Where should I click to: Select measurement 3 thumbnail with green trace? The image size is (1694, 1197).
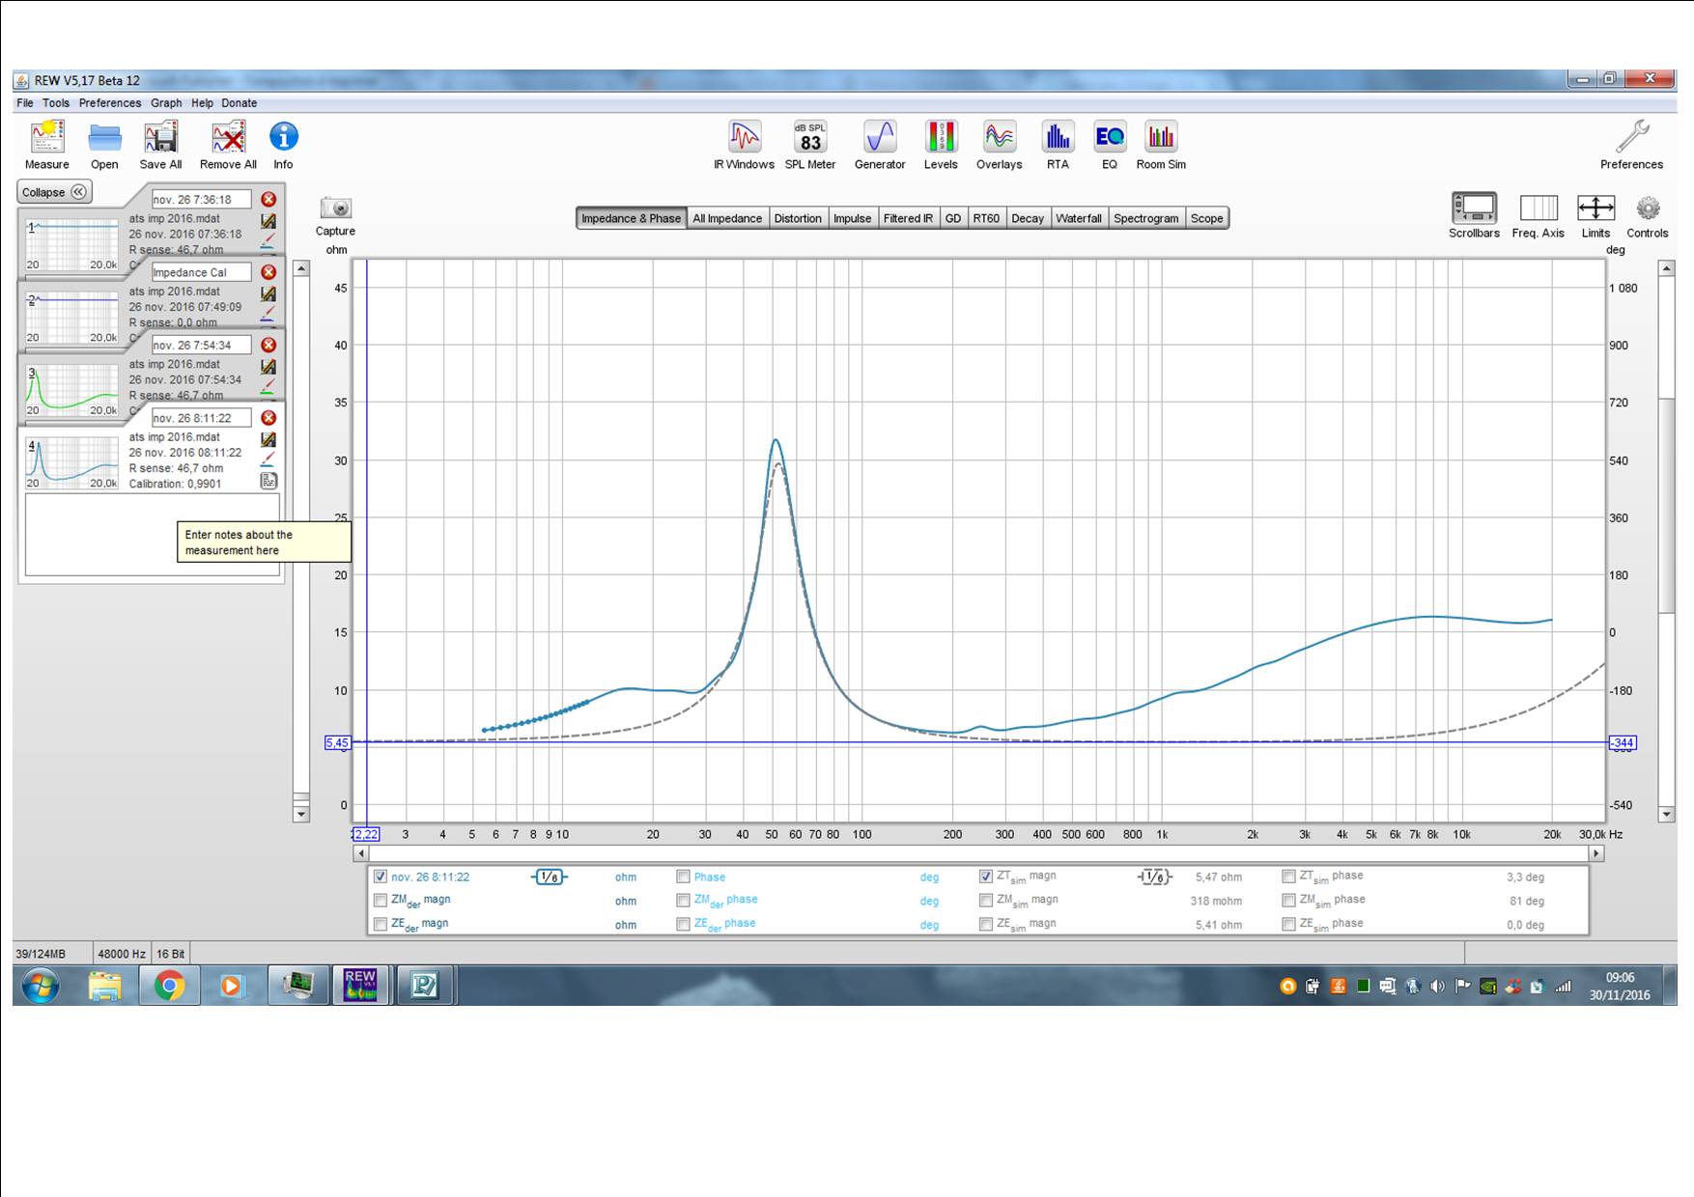tap(71, 389)
